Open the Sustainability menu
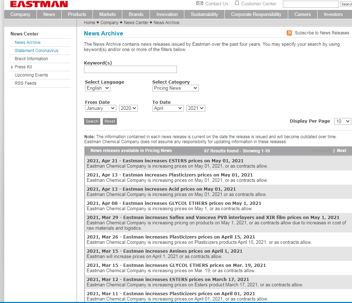This screenshot has height=303, width=352. (204, 15)
